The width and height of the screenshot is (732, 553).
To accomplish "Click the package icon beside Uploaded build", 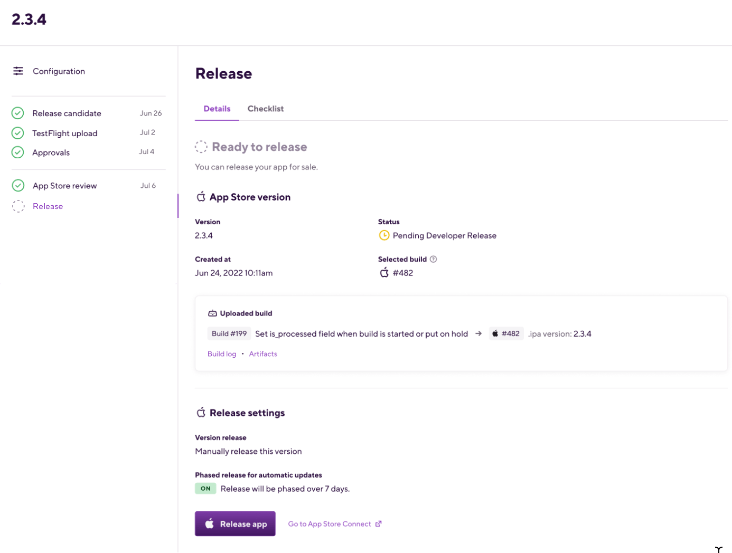I will click(x=212, y=313).
